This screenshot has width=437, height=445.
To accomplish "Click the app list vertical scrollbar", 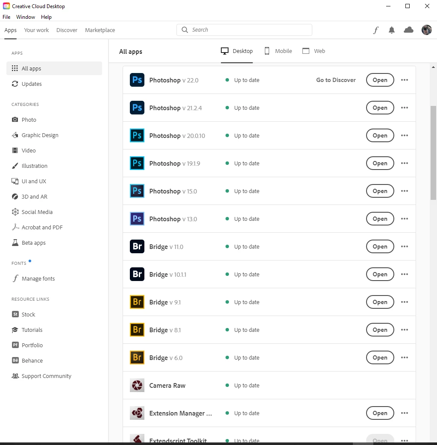I will click(x=433, y=153).
